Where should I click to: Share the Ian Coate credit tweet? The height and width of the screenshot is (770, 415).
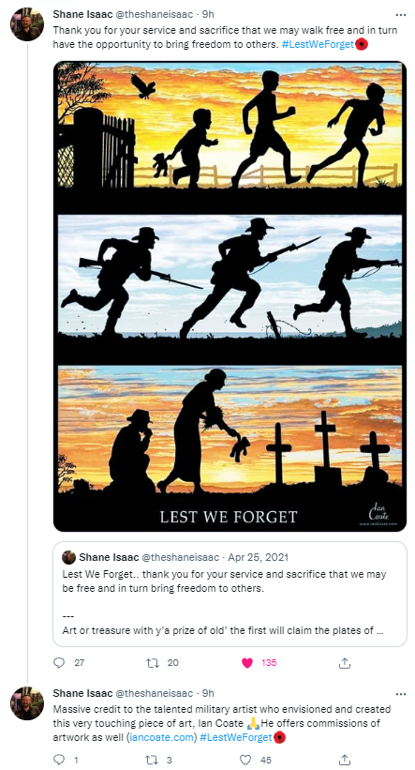coord(345,761)
